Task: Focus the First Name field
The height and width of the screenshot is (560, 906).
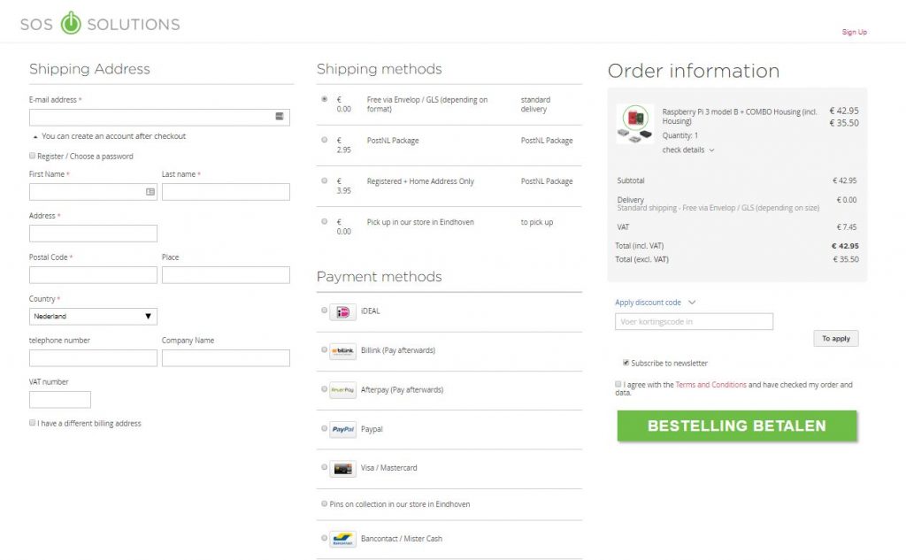Action: pyautogui.click(x=93, y=192)
